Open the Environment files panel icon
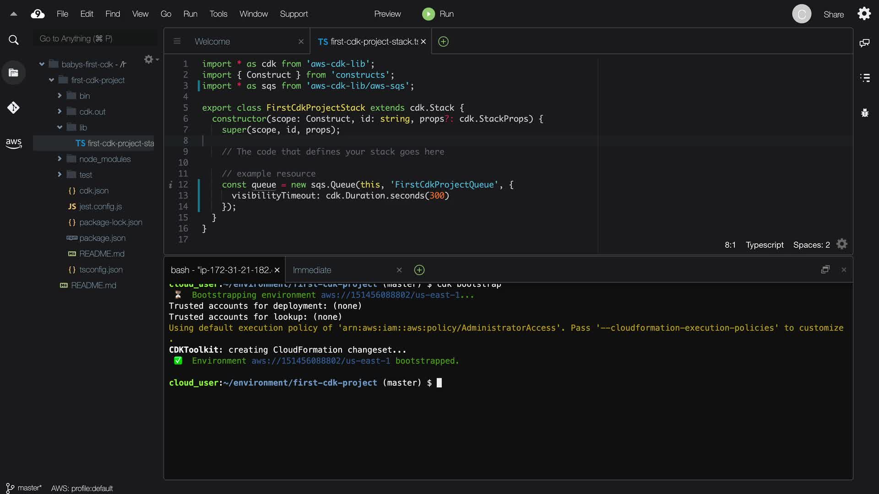This screenshot has height=494, width=879. pos(13,73)
